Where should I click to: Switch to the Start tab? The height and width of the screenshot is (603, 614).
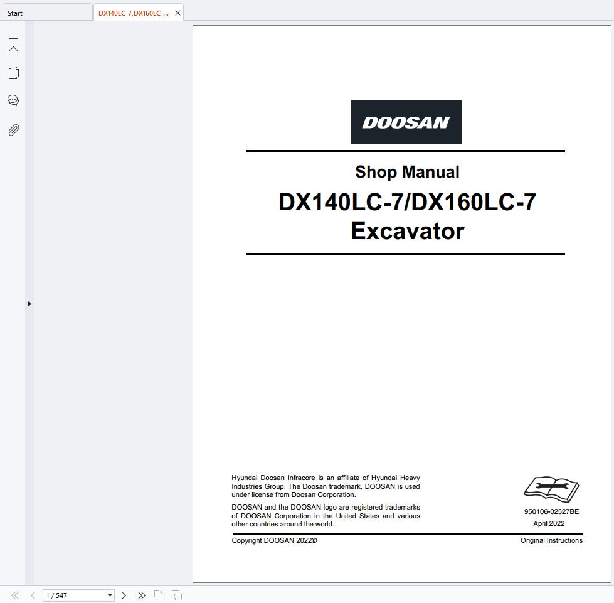[x=47, y=13]
